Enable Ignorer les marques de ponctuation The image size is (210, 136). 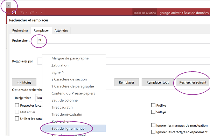[153, 125]
